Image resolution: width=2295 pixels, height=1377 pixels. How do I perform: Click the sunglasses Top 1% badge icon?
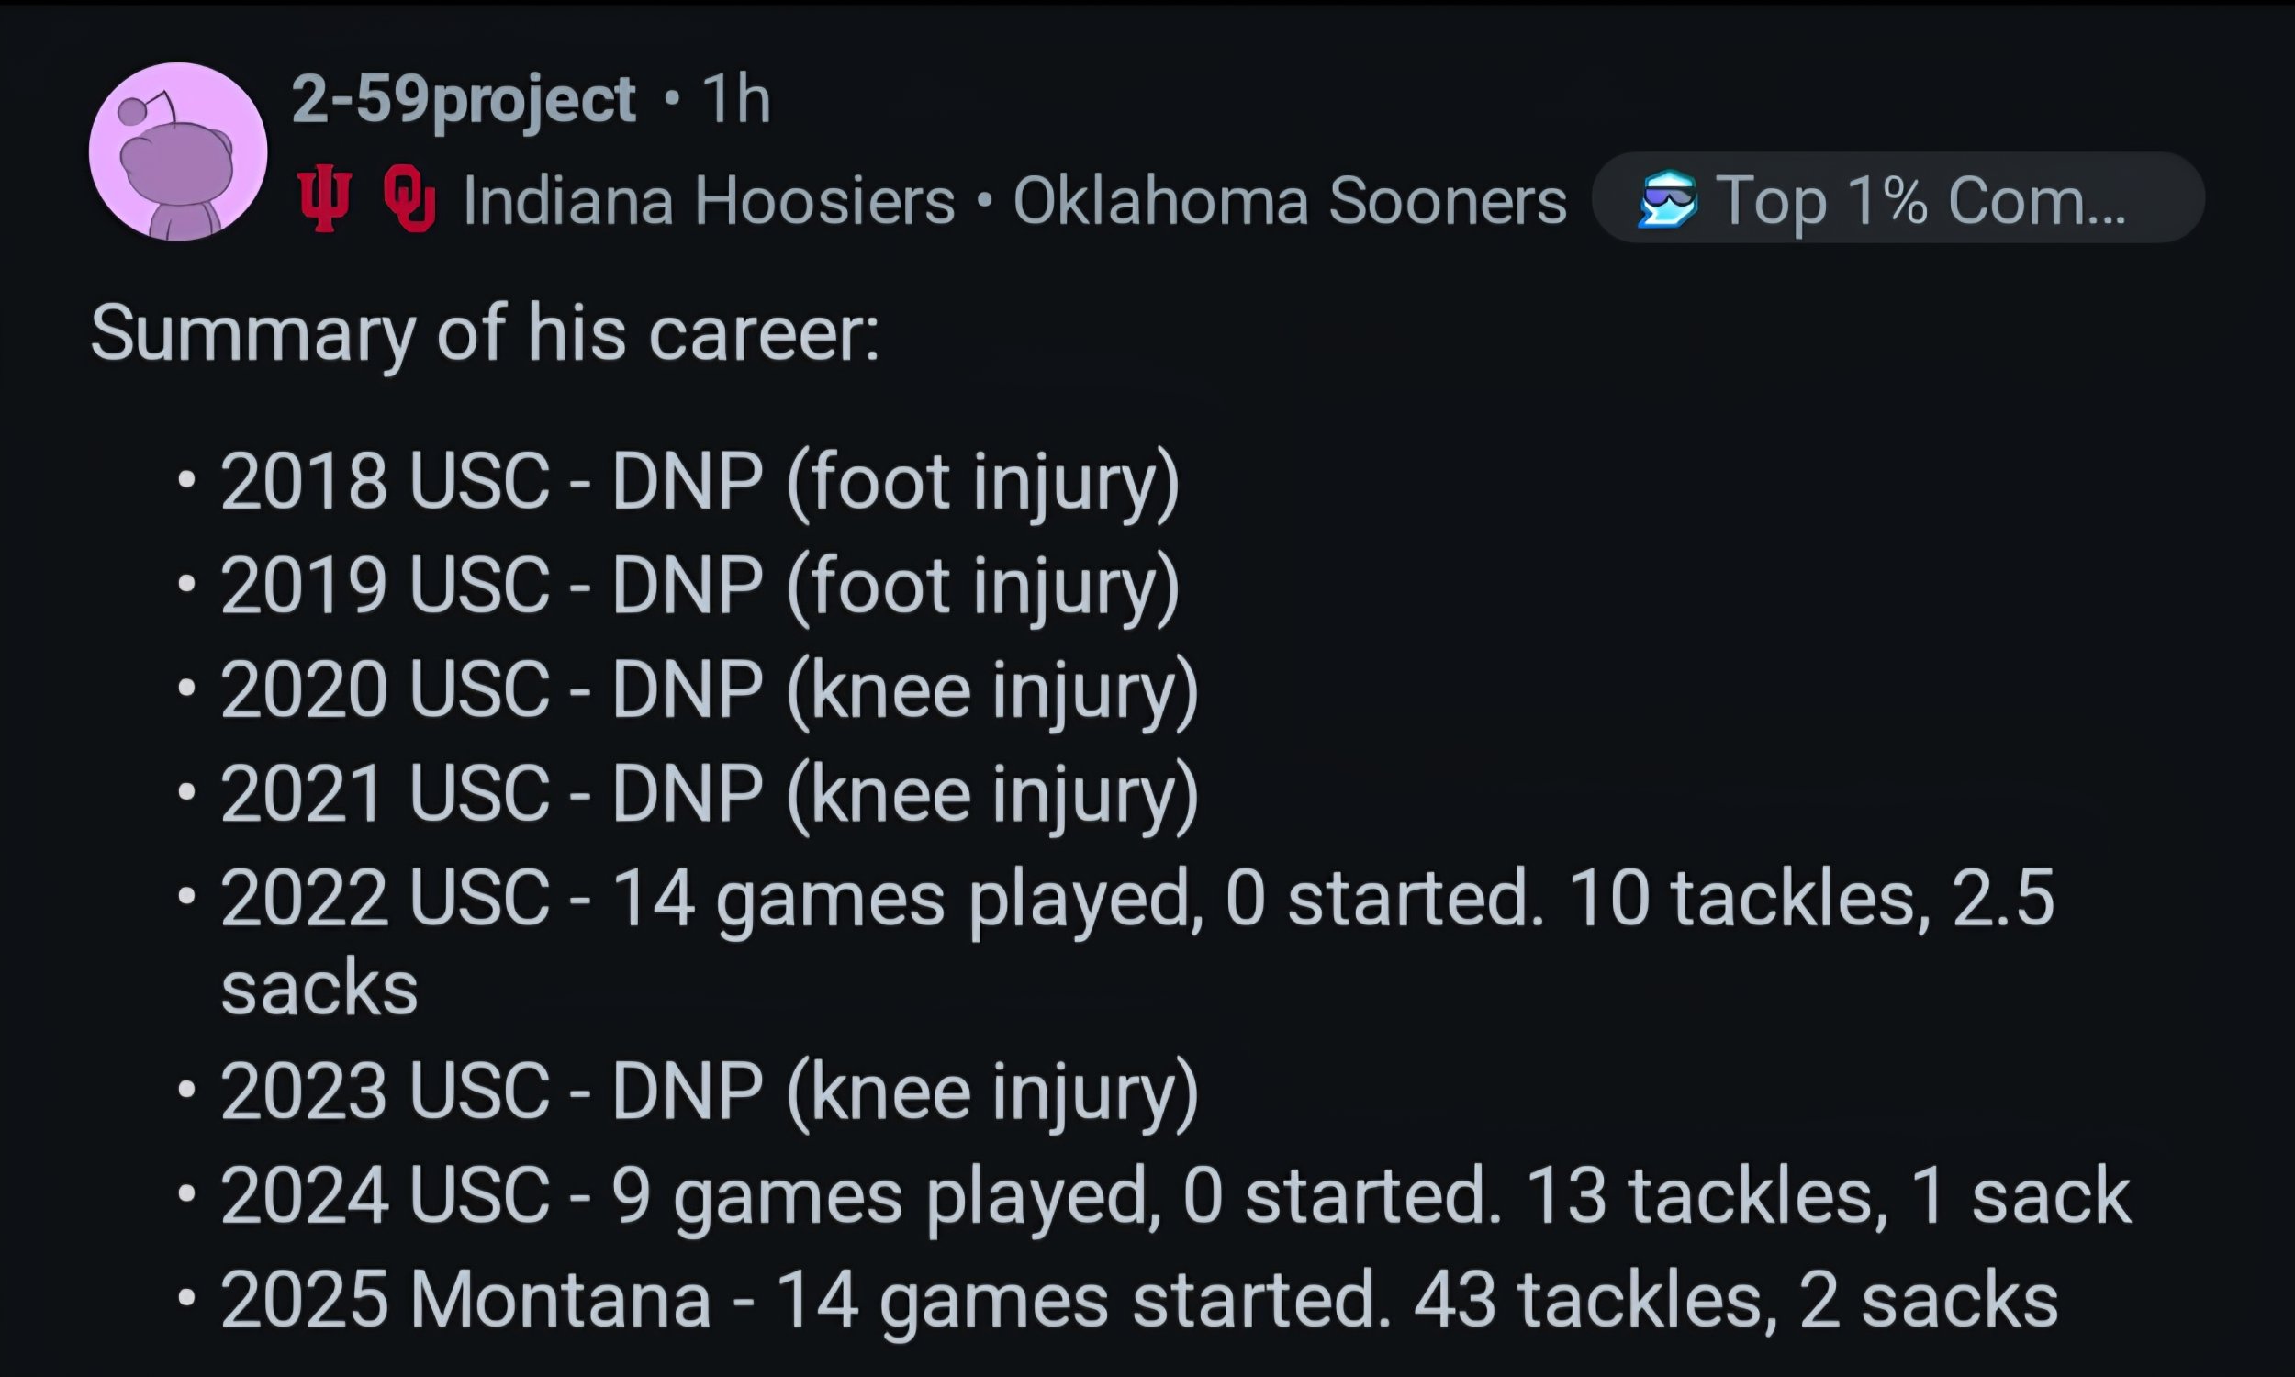pos(1667,198)
